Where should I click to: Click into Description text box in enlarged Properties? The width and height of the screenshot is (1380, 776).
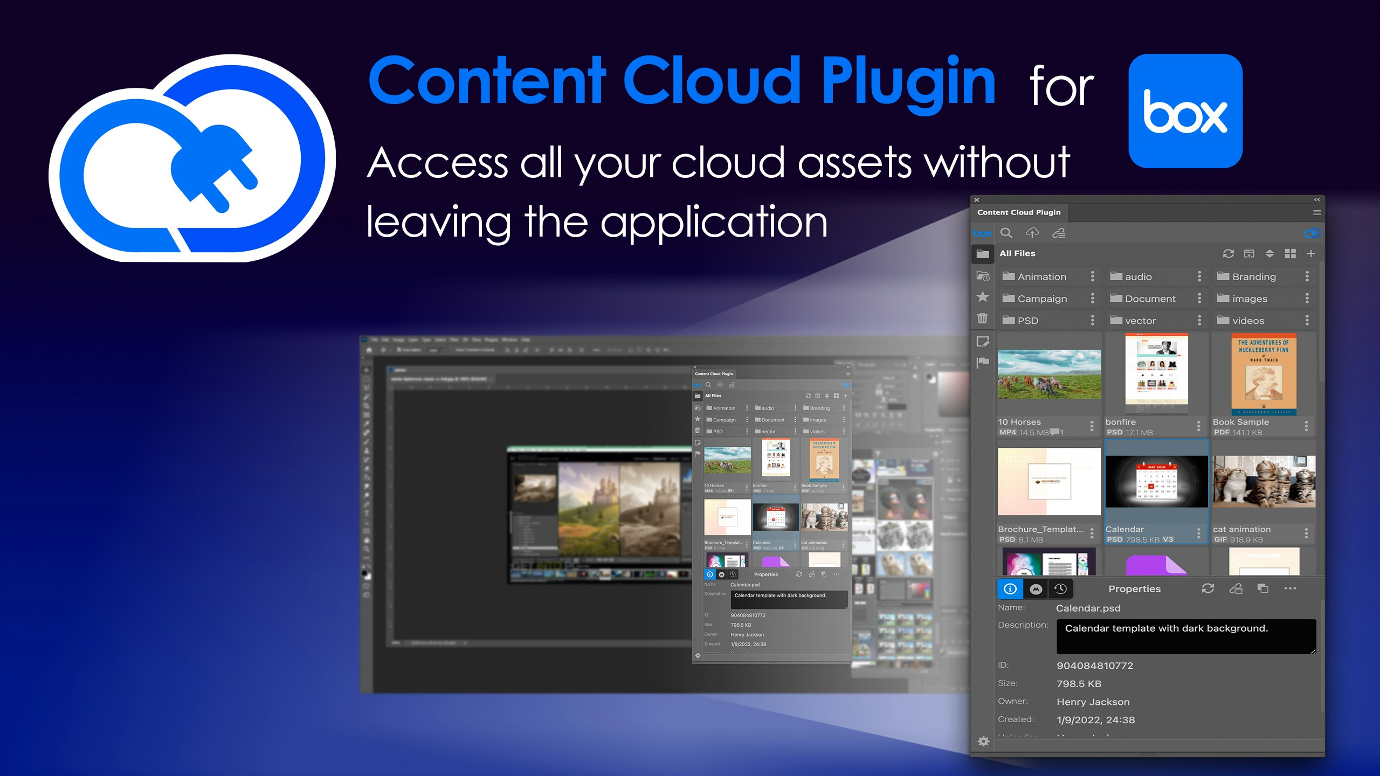pos(1186,636)
